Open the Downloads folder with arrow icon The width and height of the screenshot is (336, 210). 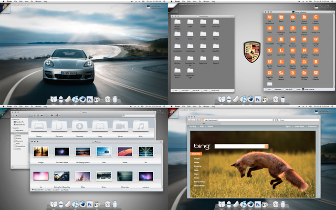[x=79, y=126]
